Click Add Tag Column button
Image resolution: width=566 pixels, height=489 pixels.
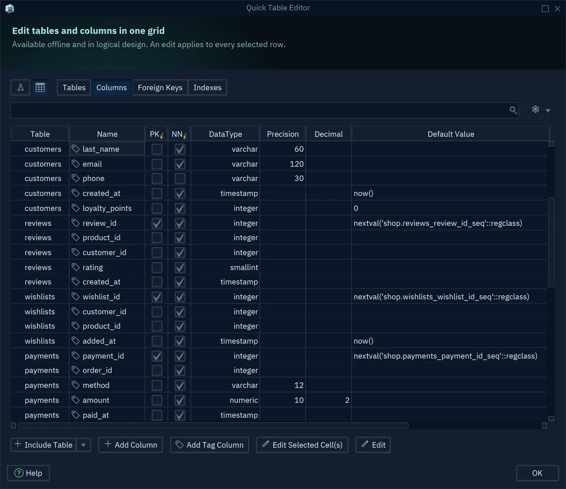pyautogui.click(x=210, y=445)
